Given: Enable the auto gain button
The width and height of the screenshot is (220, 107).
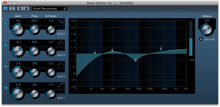Looking at the screenshot, I should point(201,39).
